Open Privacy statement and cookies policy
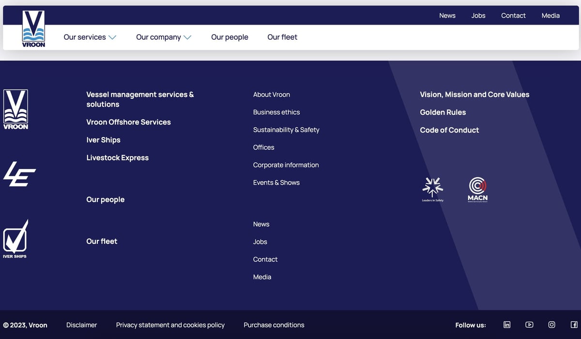This screenshot has width=581, height=339. tap(170, 325)
